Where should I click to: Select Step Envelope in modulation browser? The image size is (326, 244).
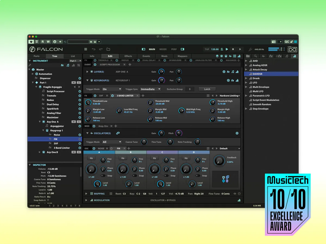coord(261,109)
